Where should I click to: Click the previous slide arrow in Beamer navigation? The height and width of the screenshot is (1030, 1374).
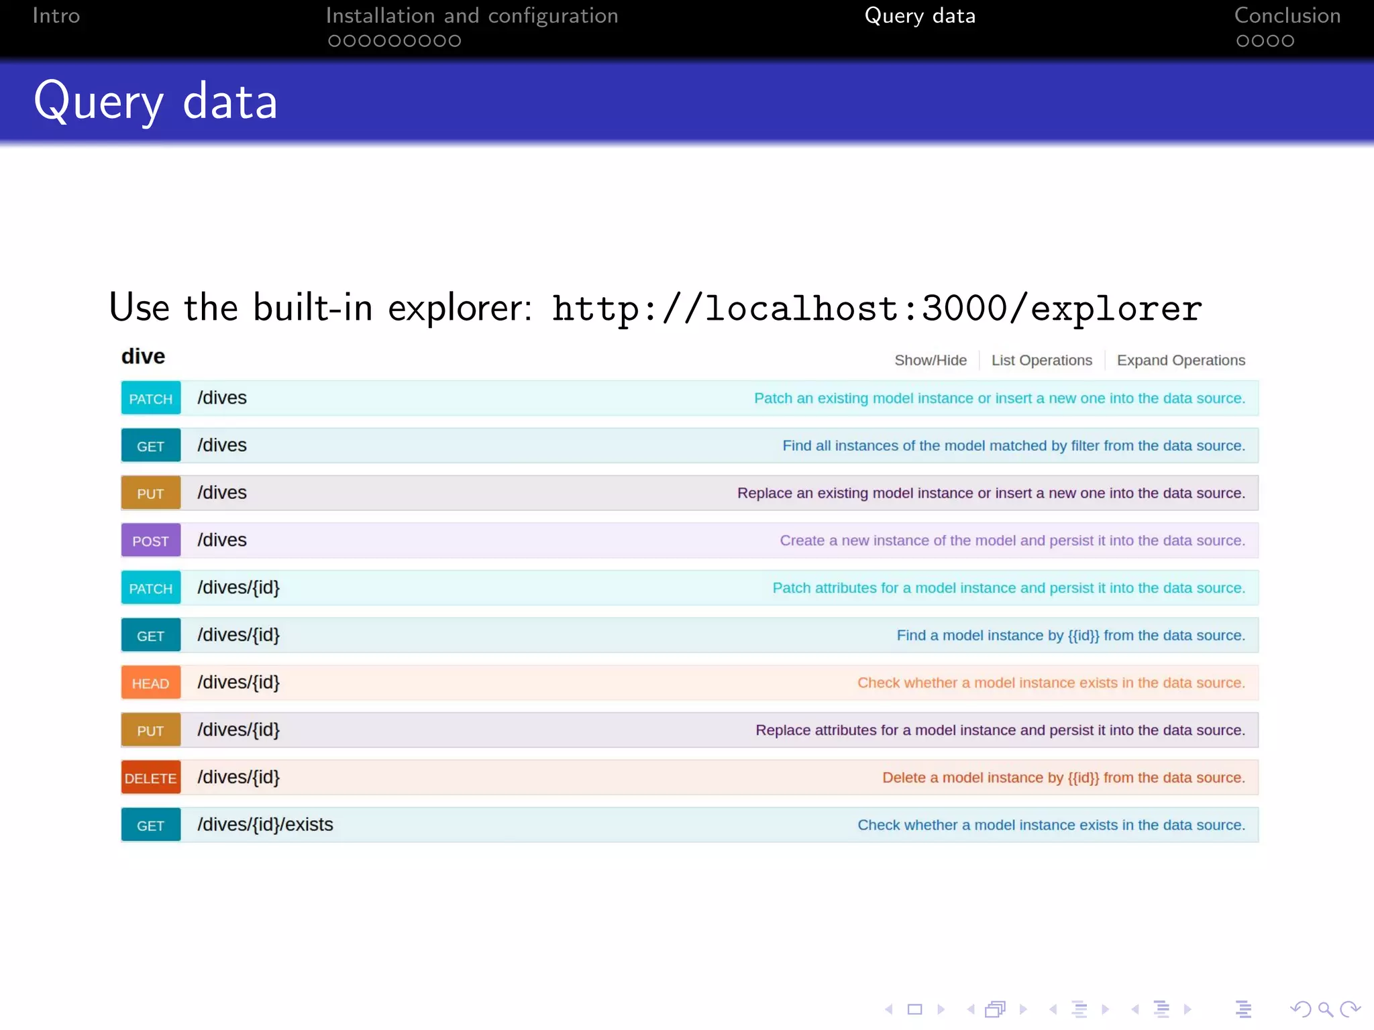[889, 1009]
